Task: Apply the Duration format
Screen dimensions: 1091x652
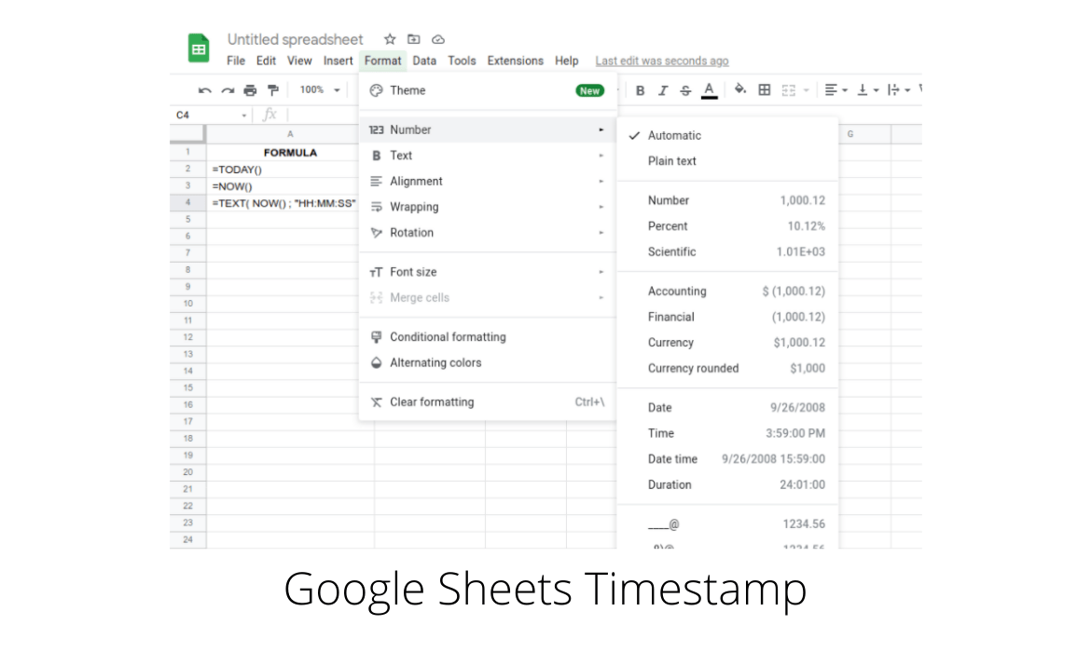Action: pos(727,484)
